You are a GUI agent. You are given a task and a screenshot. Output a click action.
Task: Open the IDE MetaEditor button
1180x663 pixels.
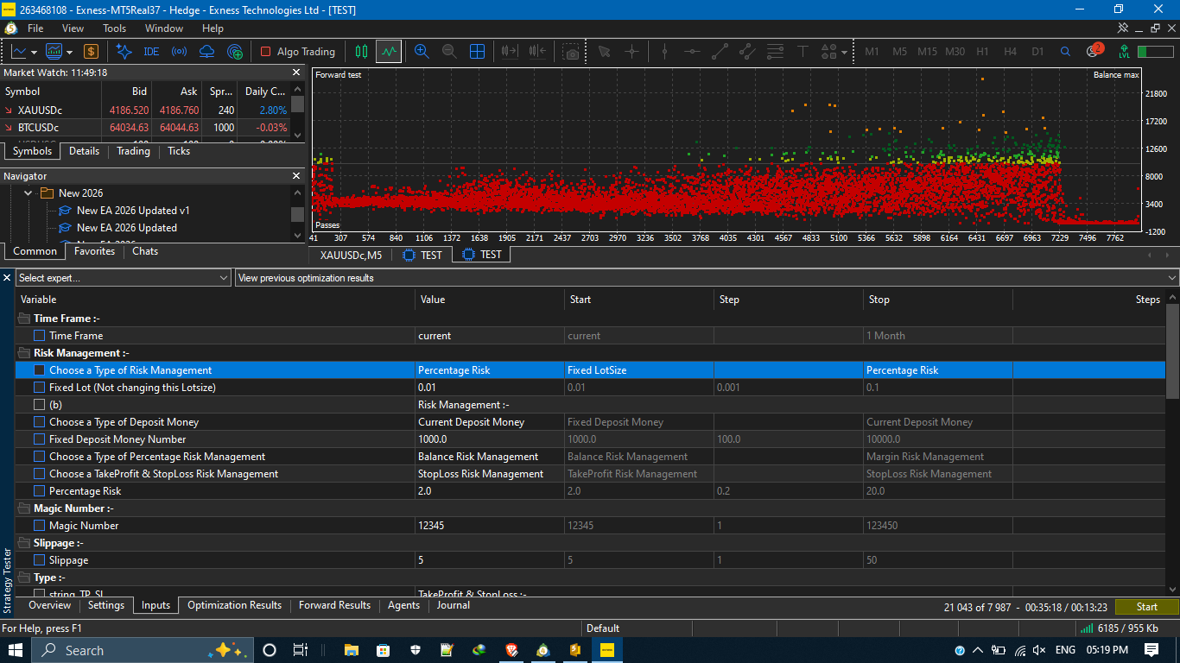point(151,52)
